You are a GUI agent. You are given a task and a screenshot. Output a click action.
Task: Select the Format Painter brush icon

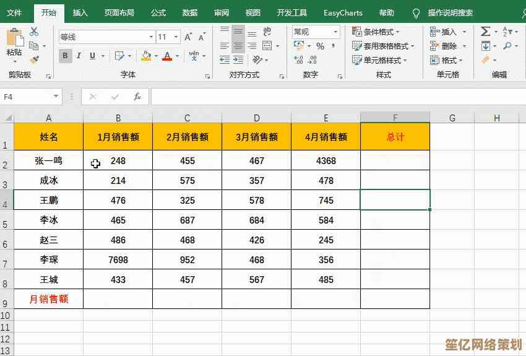[x=33, y=60]
